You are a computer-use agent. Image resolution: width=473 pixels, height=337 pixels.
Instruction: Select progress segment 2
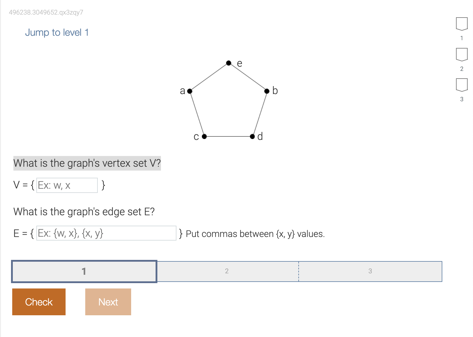tap(227, 271)
